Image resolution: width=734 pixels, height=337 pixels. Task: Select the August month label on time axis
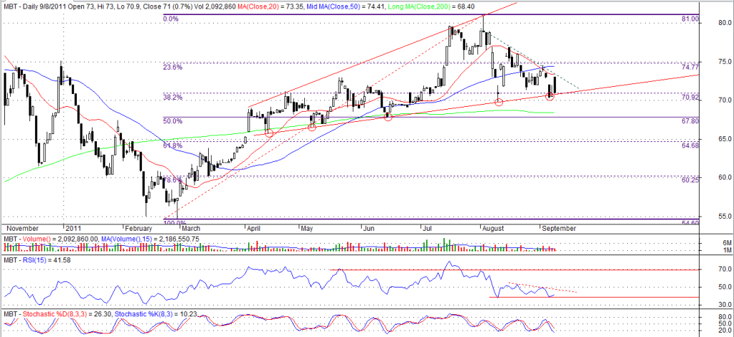coord(495,227)
